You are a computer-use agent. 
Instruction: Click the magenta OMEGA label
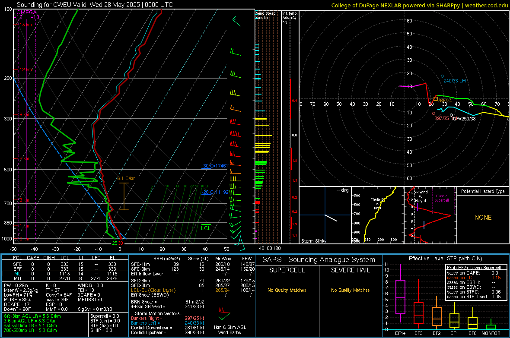pos(27,13)
